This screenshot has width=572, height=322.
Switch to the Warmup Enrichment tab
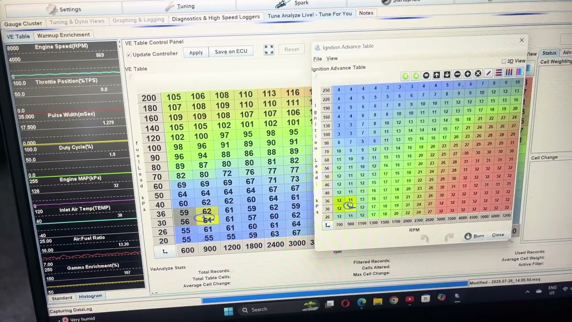[x=63, y=35]
